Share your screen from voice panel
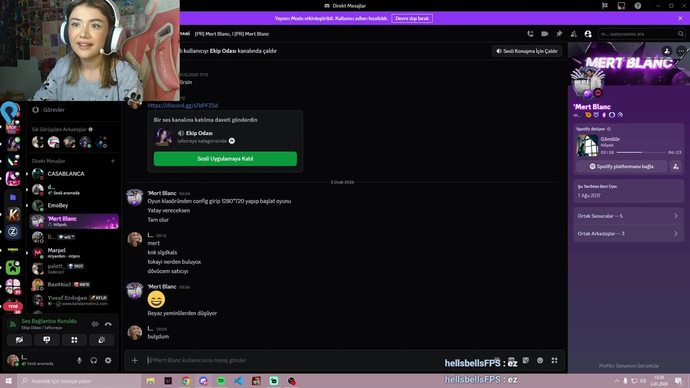Image resolution: width=690 pixels, height=388 pixels. 47,339
